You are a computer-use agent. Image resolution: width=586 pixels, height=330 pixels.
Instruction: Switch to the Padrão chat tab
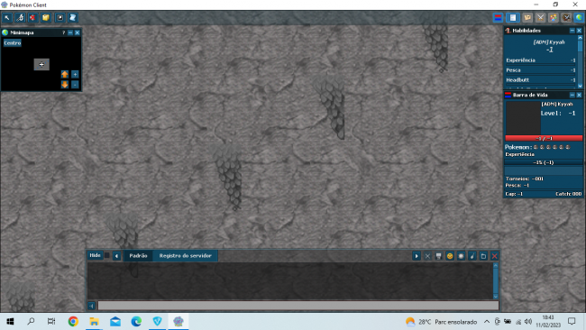[x=138, y=256]
